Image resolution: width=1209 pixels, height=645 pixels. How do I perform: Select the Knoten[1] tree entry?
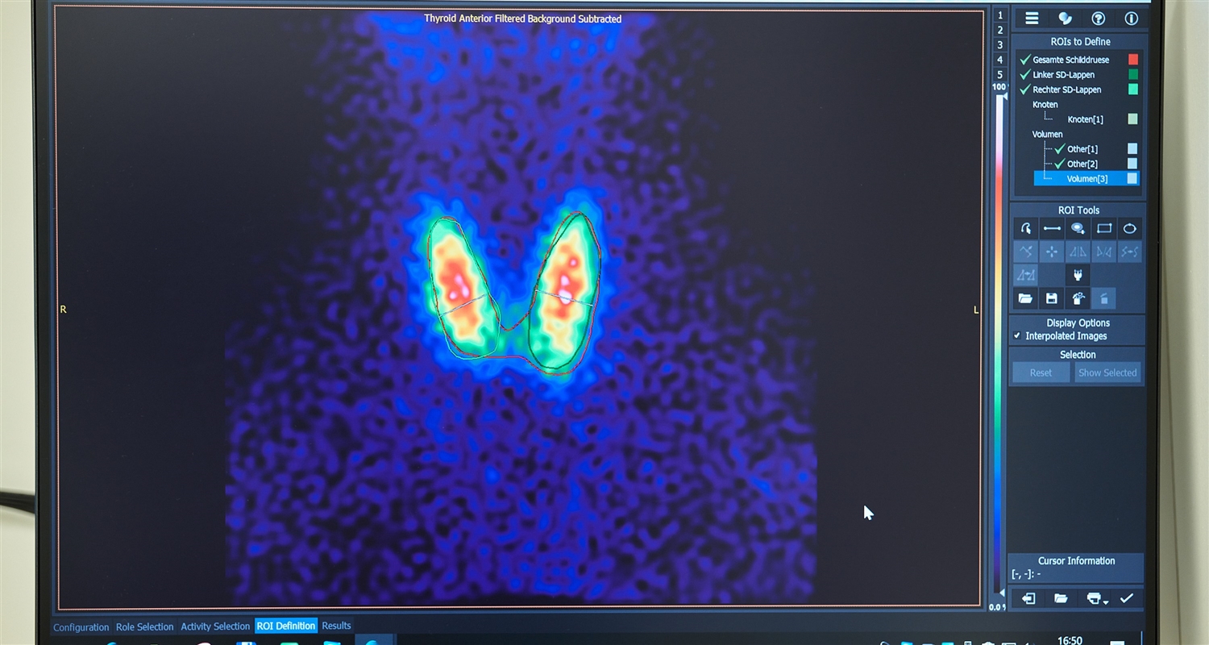point(1085,119)
